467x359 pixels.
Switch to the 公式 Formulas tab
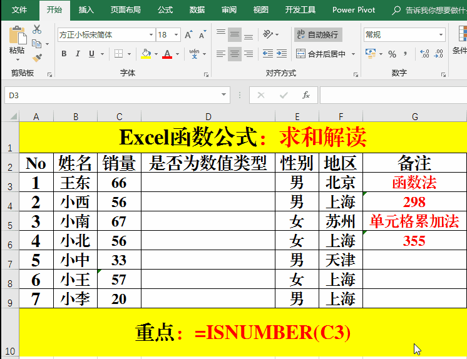(x=165, y=10)
